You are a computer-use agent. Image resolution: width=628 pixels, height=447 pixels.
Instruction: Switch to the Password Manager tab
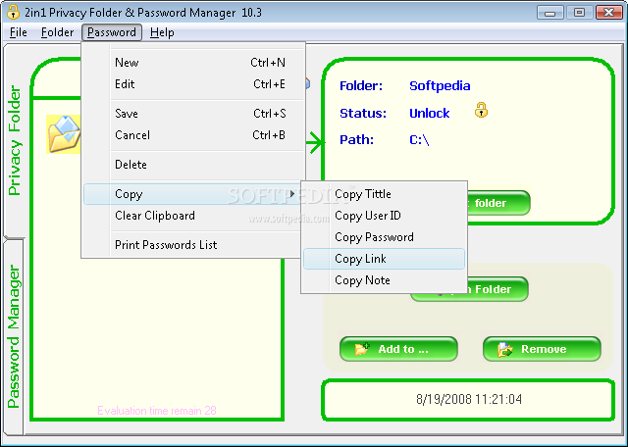coord(15,336)
